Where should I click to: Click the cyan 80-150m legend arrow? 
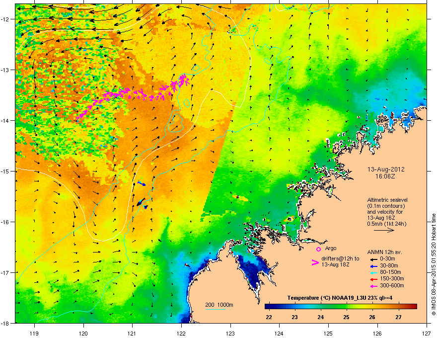tap(373, 272)
